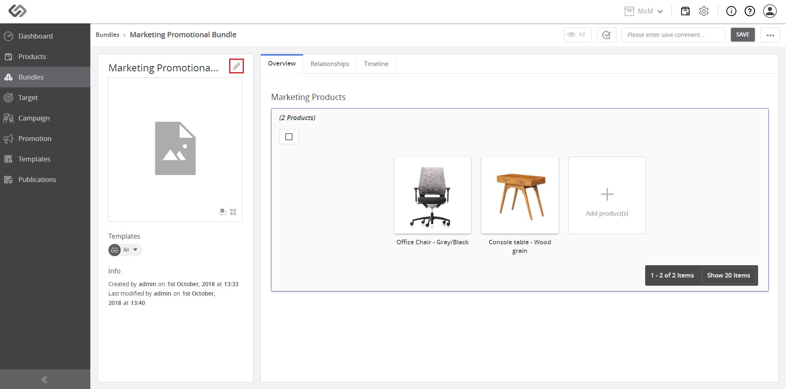786x389 pixels.
Task: Open the gear settings icon in top bar
Action: tap(704, 11)
